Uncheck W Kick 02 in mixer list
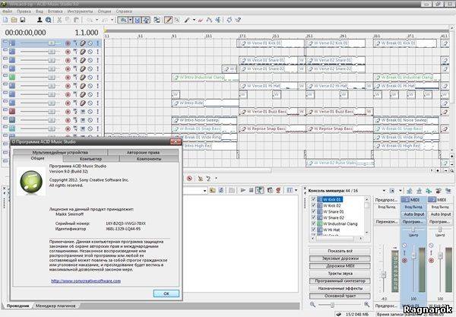 (x=313, y=205)
